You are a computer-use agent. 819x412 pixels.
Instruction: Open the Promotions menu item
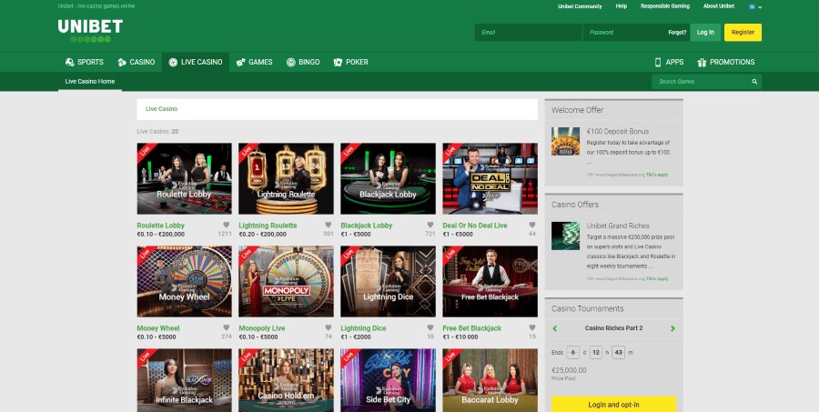[726, 62]
